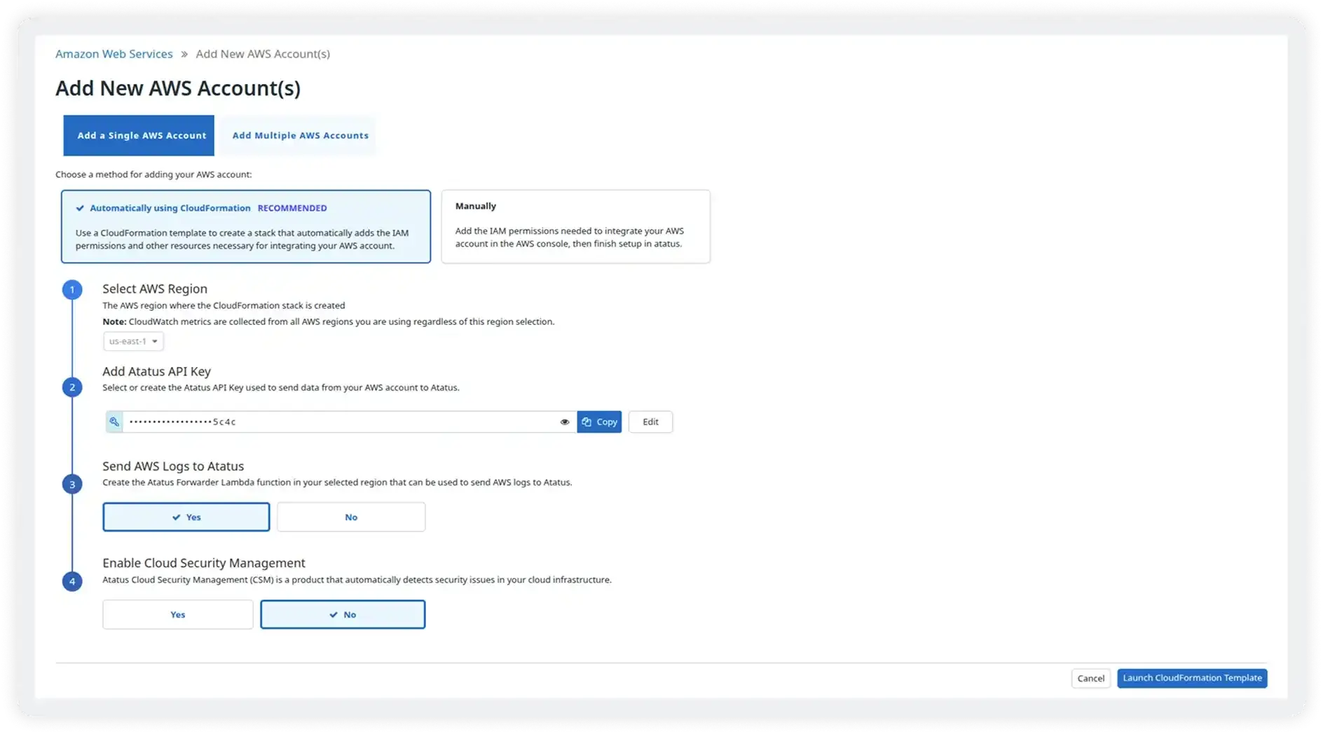
Task: Copy the Atatus API Key
Action: pyautogui.click(x=599, y=422)
